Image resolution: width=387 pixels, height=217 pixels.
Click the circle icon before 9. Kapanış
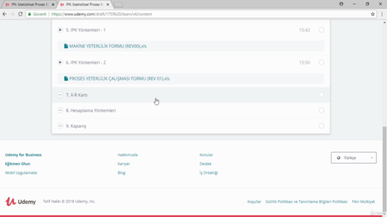click(x=60, y=126)
